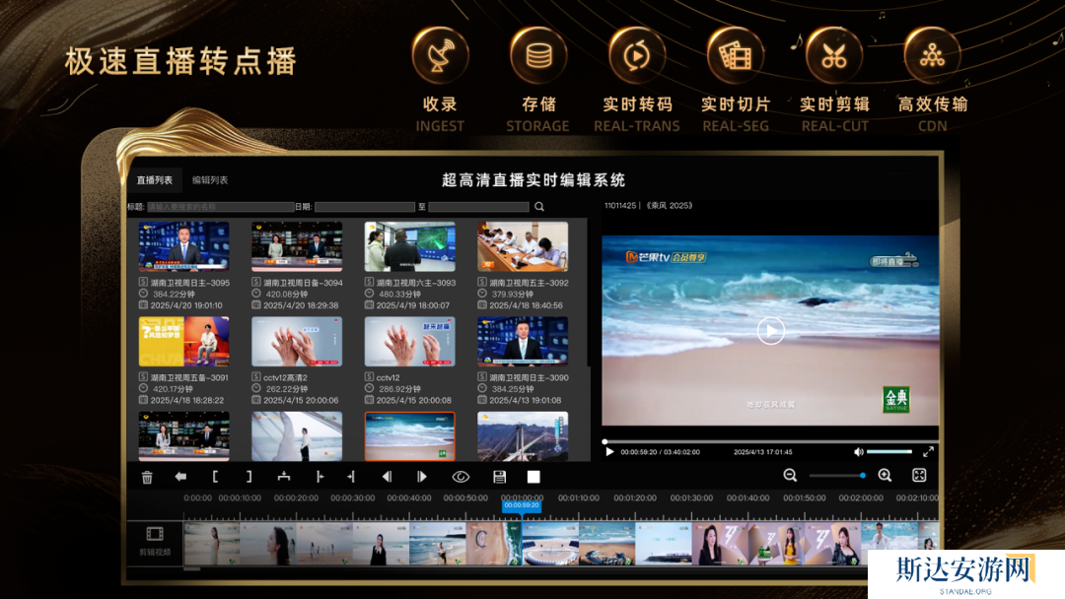Screen dimensions: 1065x599
Task: Click the white stop square in toolbar
Action: click(533, 477)
